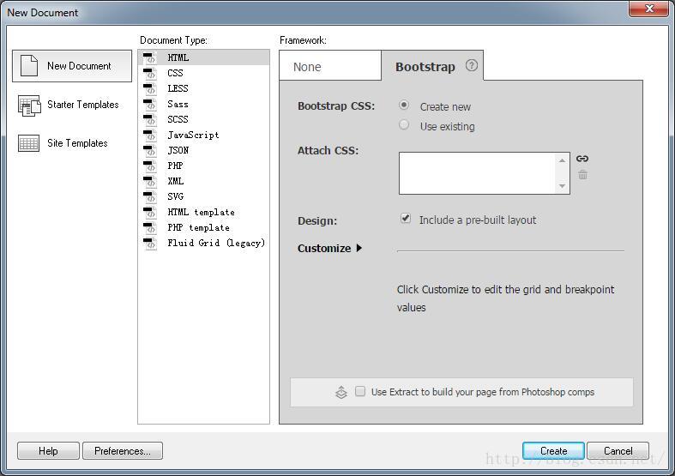Click the PHP file type icon
This screenshot has height=476, width=675.
[150, 166]
